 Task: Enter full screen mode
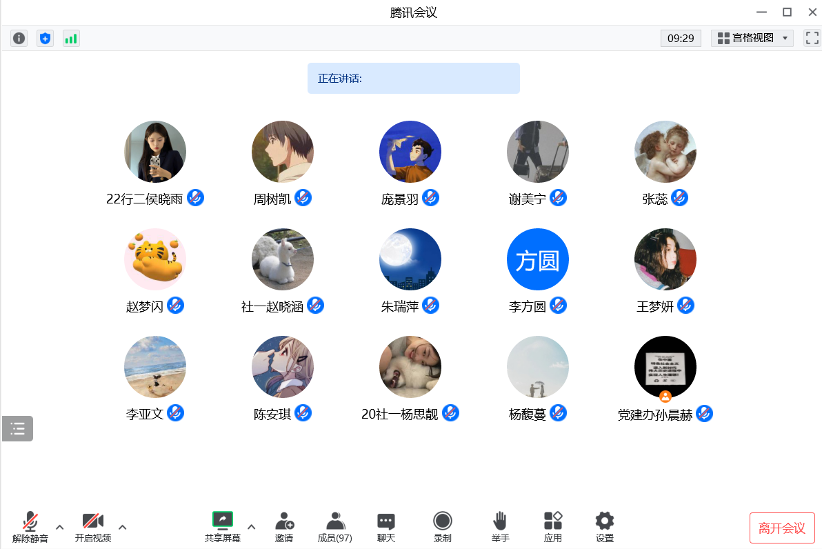[812, 38]
